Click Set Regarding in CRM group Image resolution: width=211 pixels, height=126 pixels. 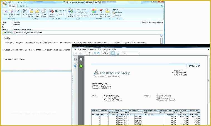click(81, 12)
